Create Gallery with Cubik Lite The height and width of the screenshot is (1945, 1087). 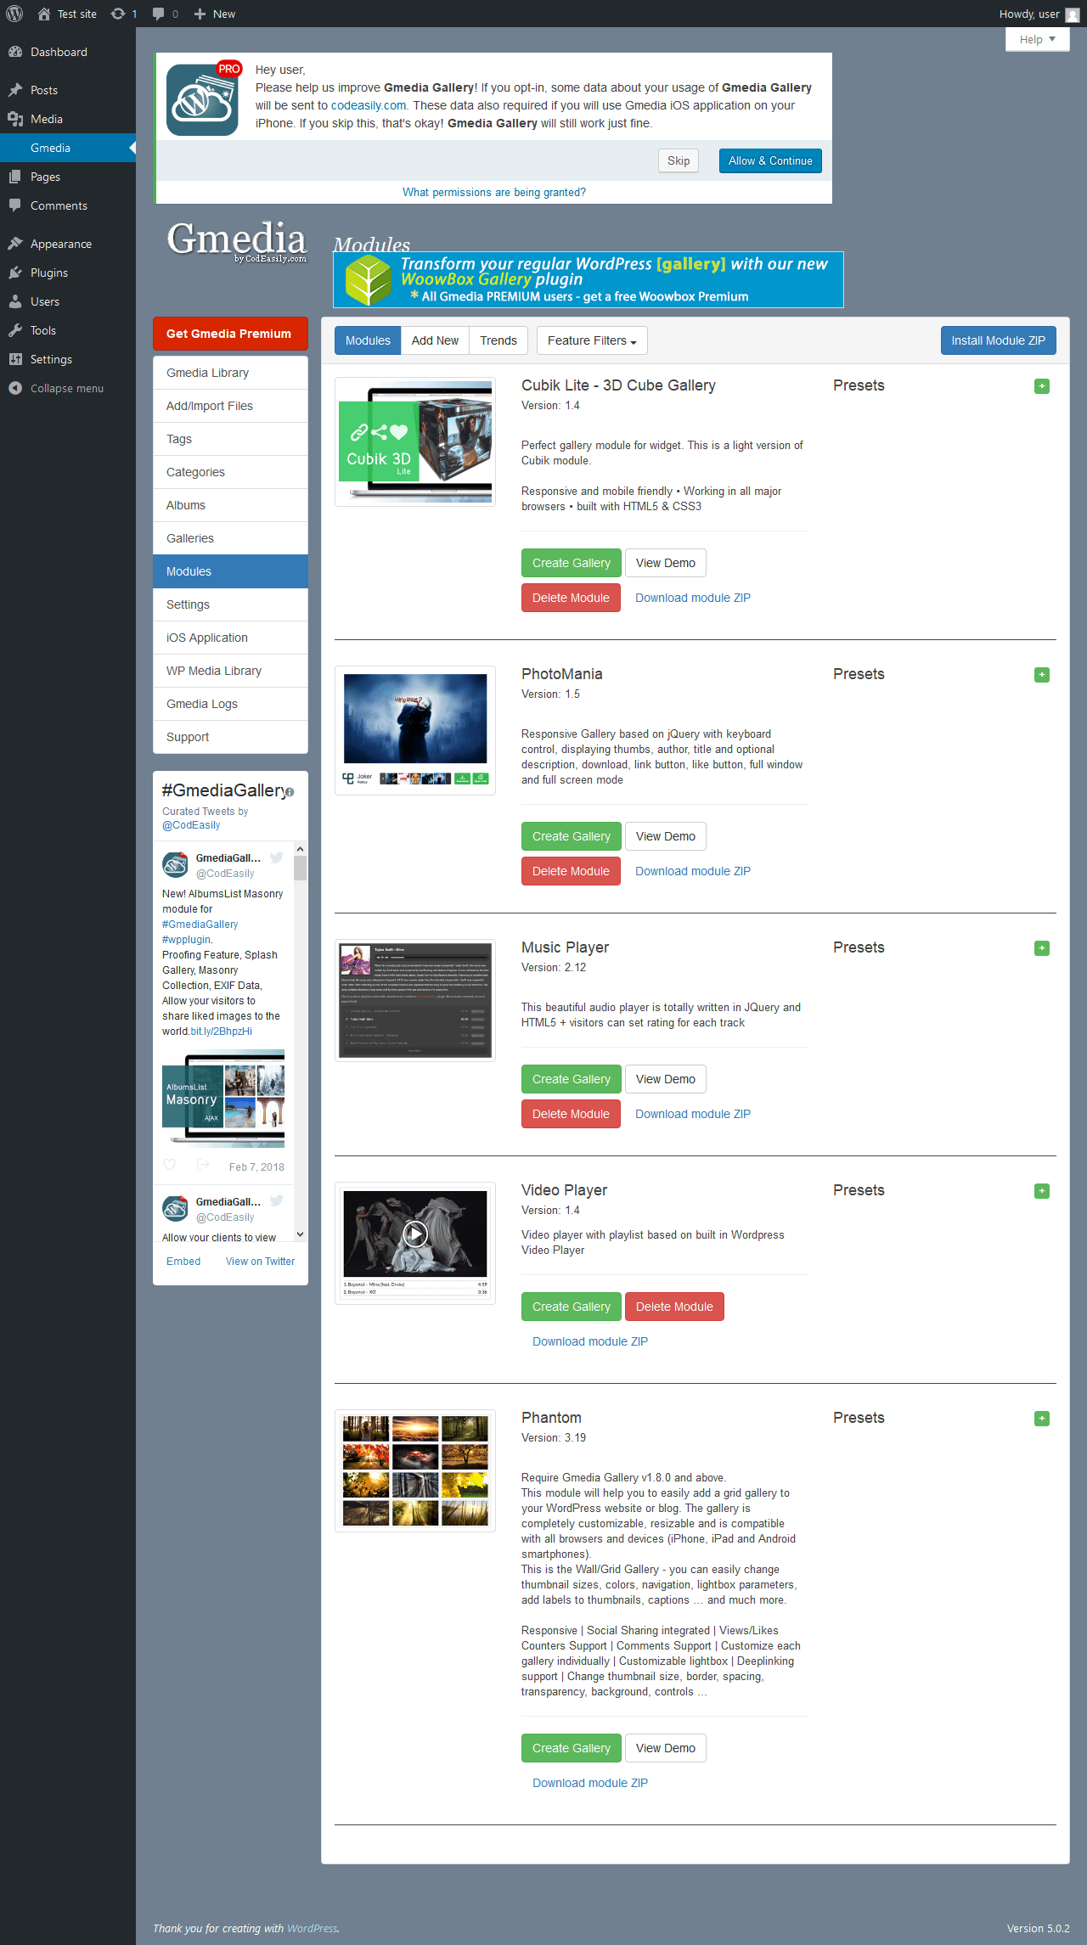pos(572,563)
